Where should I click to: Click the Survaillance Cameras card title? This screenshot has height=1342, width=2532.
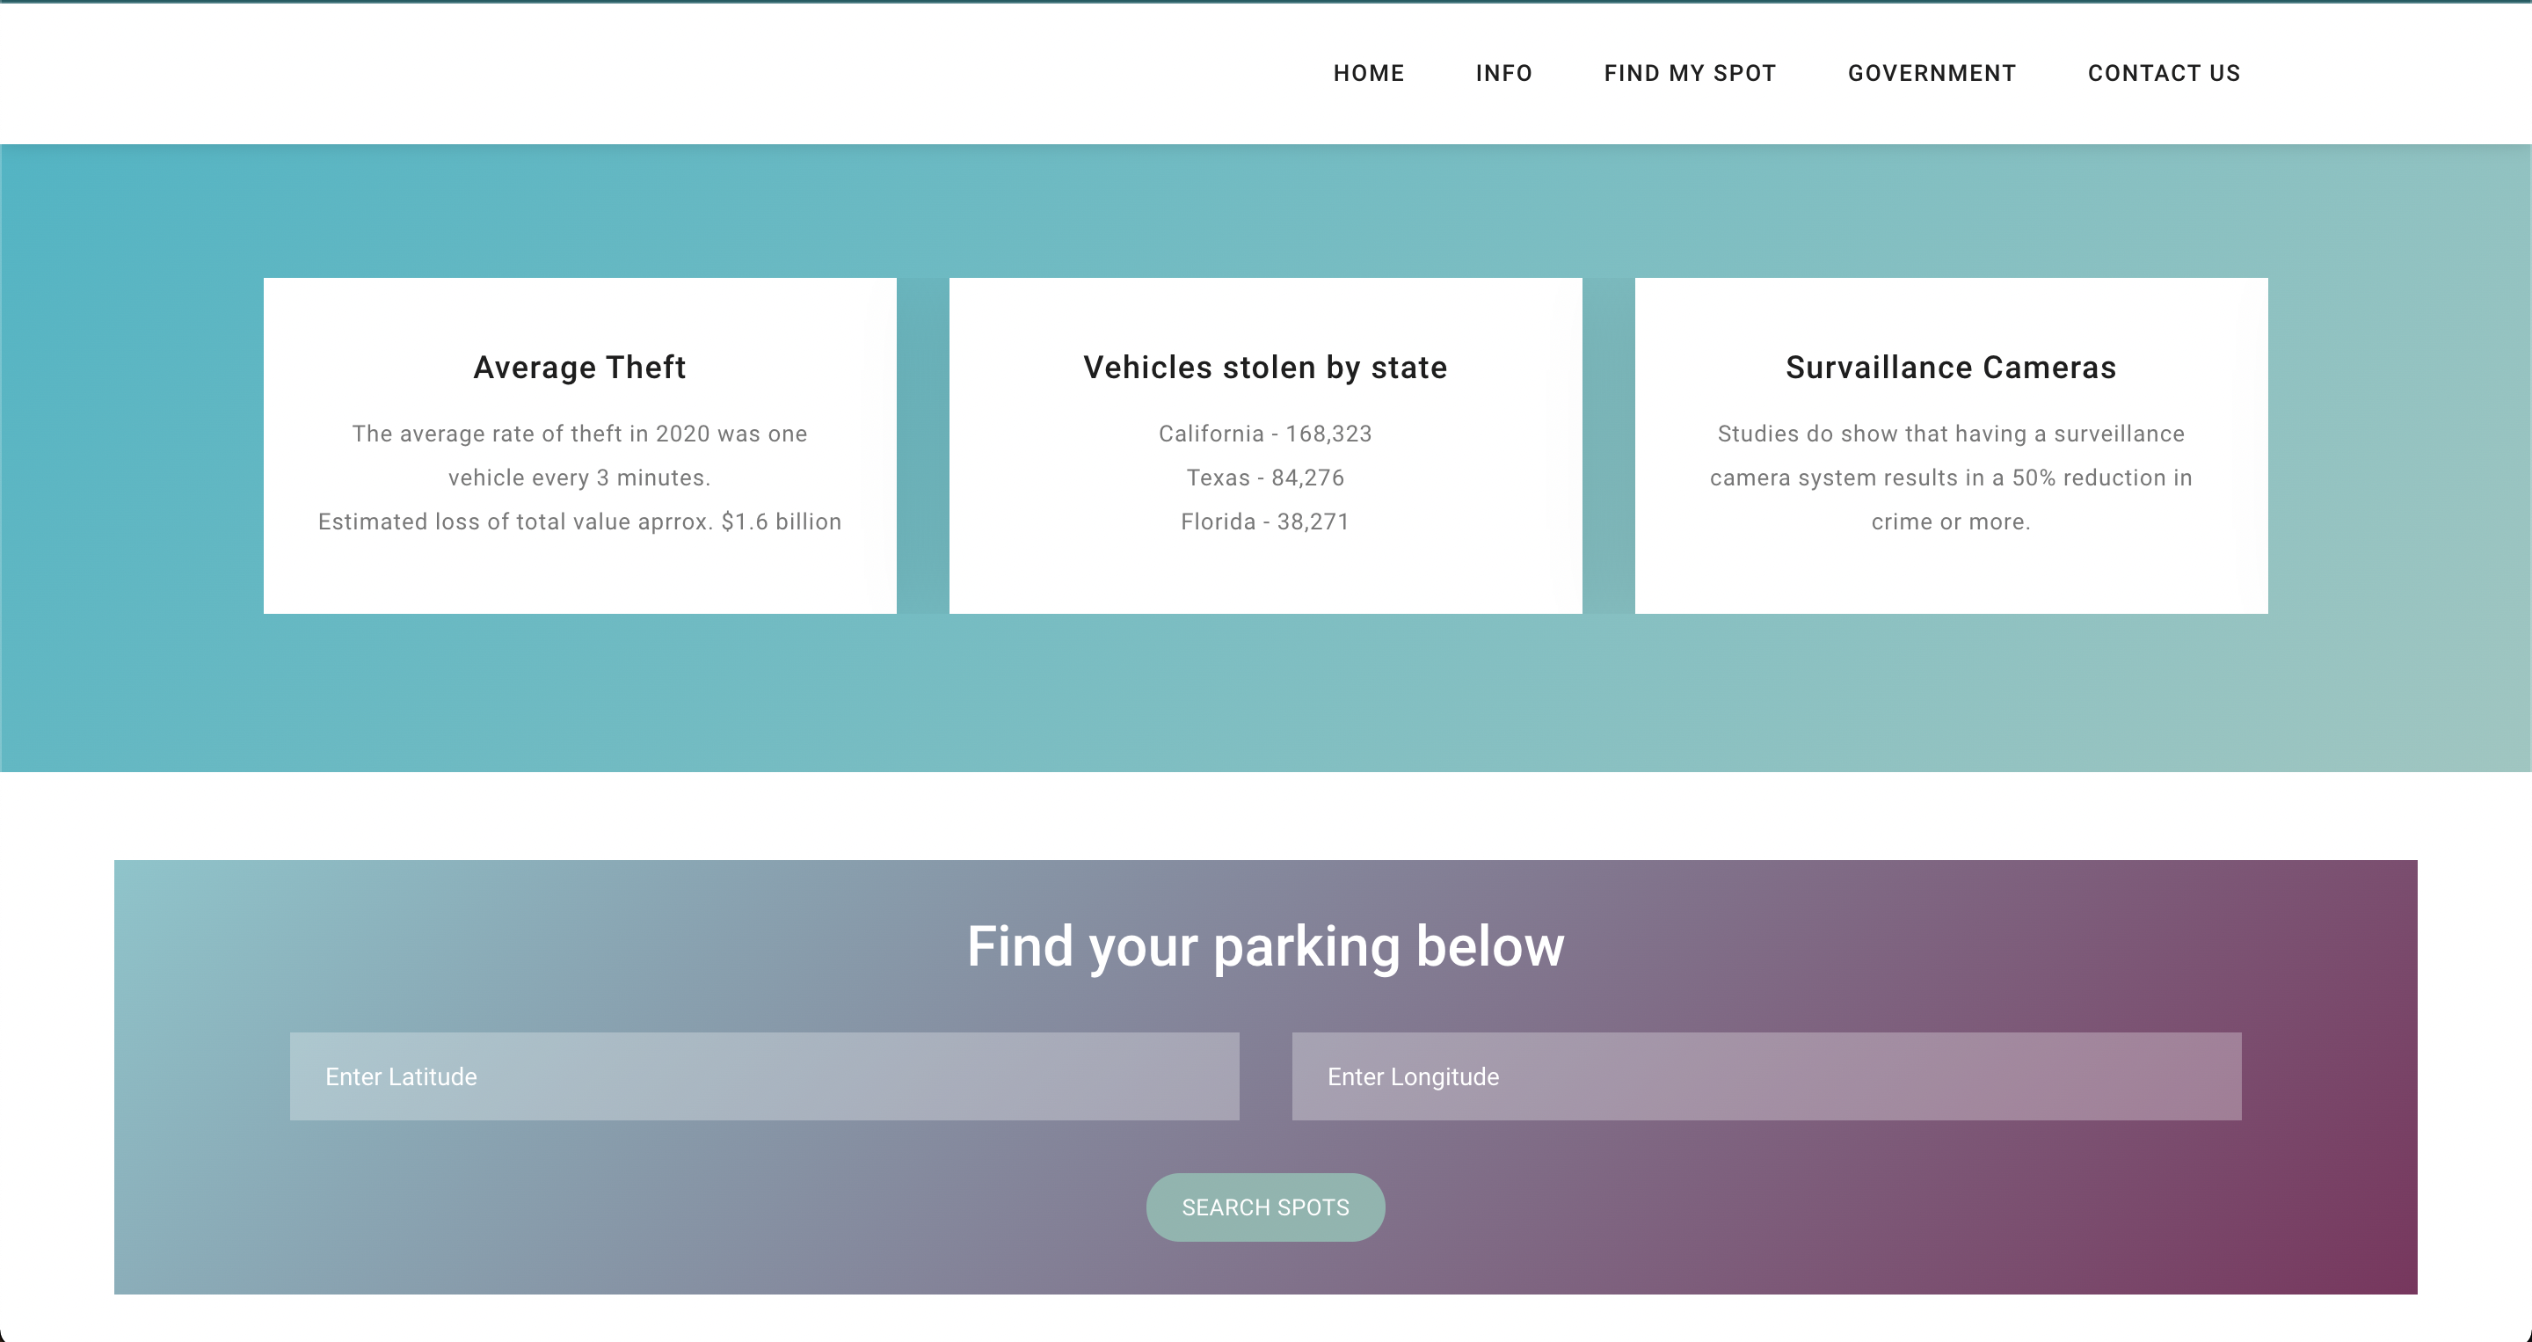(x=1950, y=367)
